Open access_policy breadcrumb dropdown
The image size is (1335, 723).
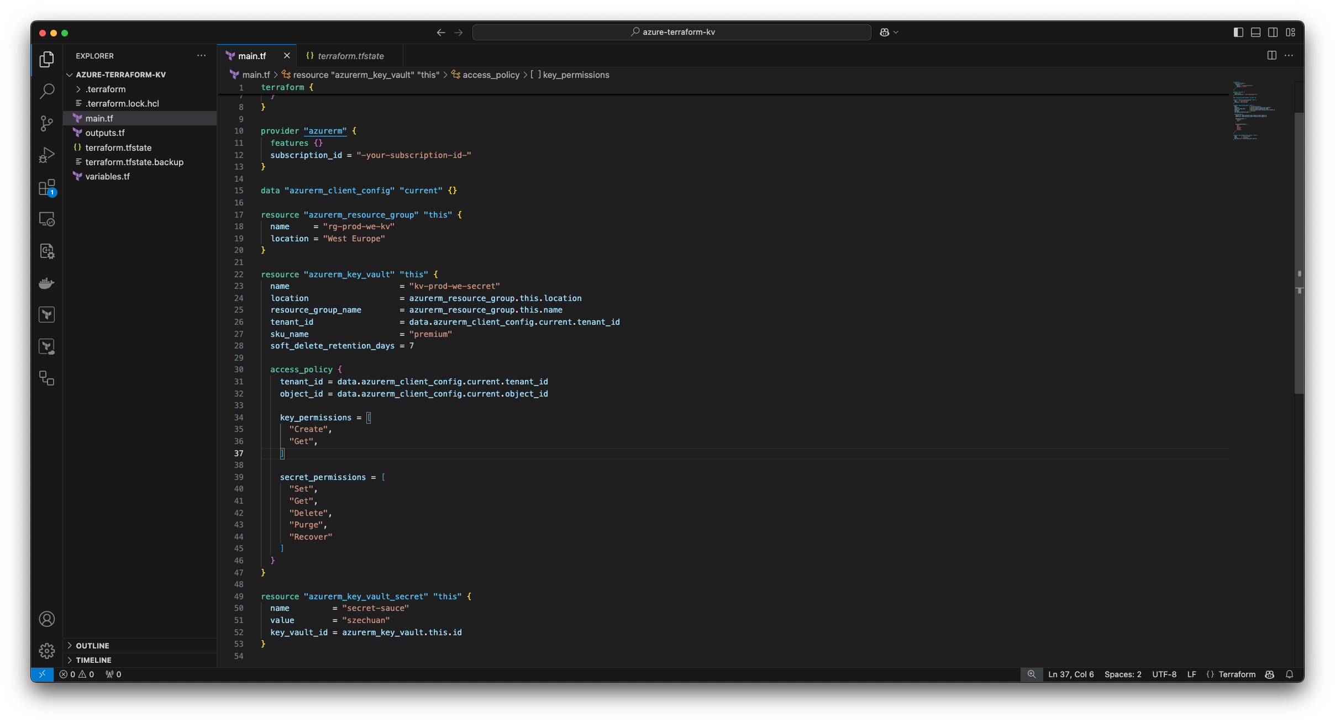point(486,75)
